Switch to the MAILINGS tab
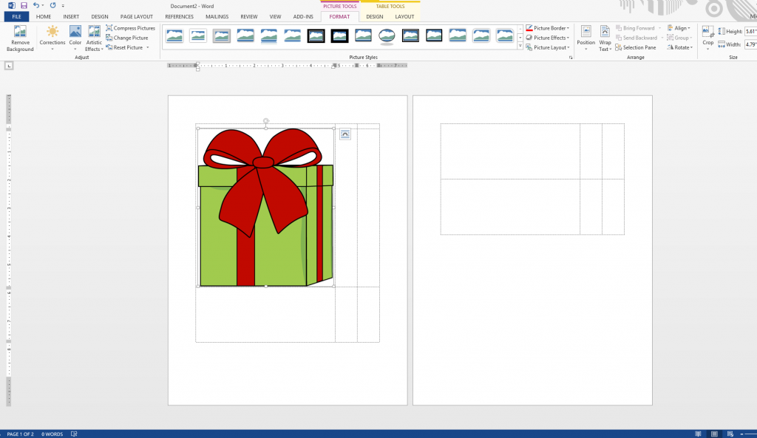Screen dimensions: 757x438 pyautogui.click(x=217, y=16)
